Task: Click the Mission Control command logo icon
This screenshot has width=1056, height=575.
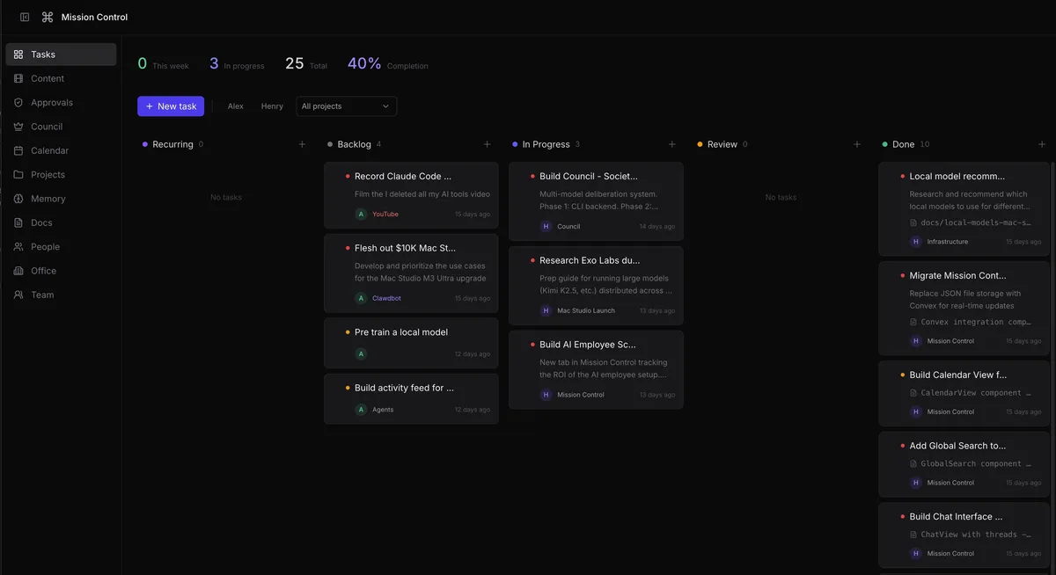Action: click(x=48, y=17)
